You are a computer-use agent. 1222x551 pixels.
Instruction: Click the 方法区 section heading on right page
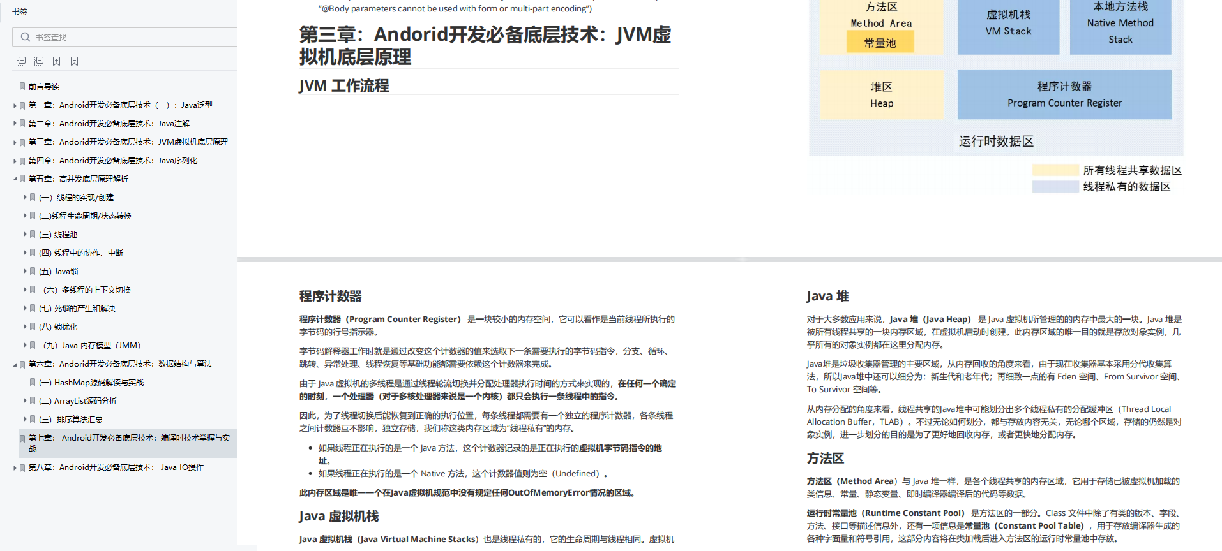tap(826, 458)
